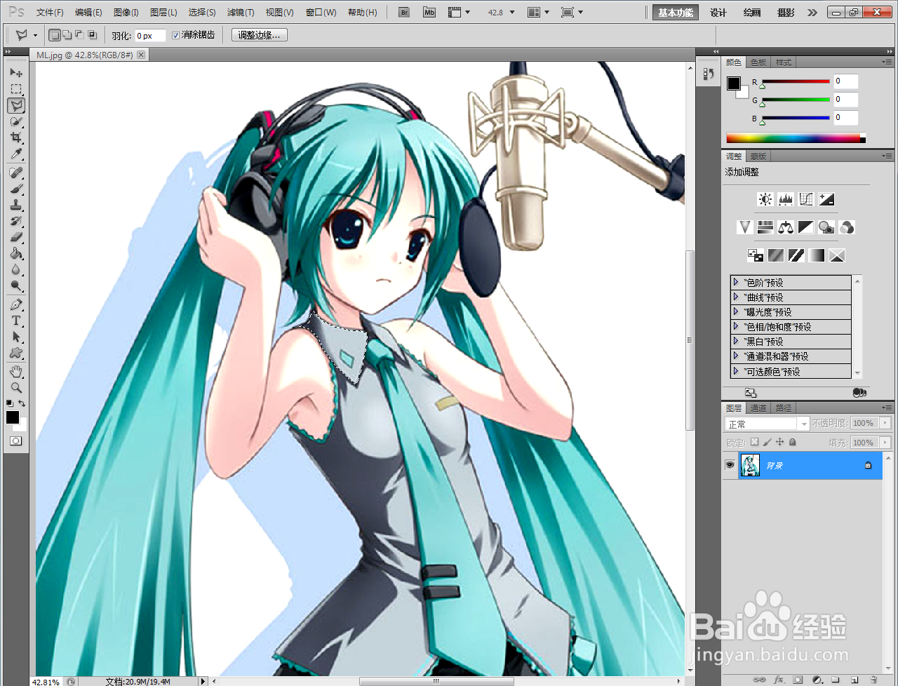This screenshot has height=686, width=898.
Task: Open the 文件(F) menu
Action: (x=50, y=13)
